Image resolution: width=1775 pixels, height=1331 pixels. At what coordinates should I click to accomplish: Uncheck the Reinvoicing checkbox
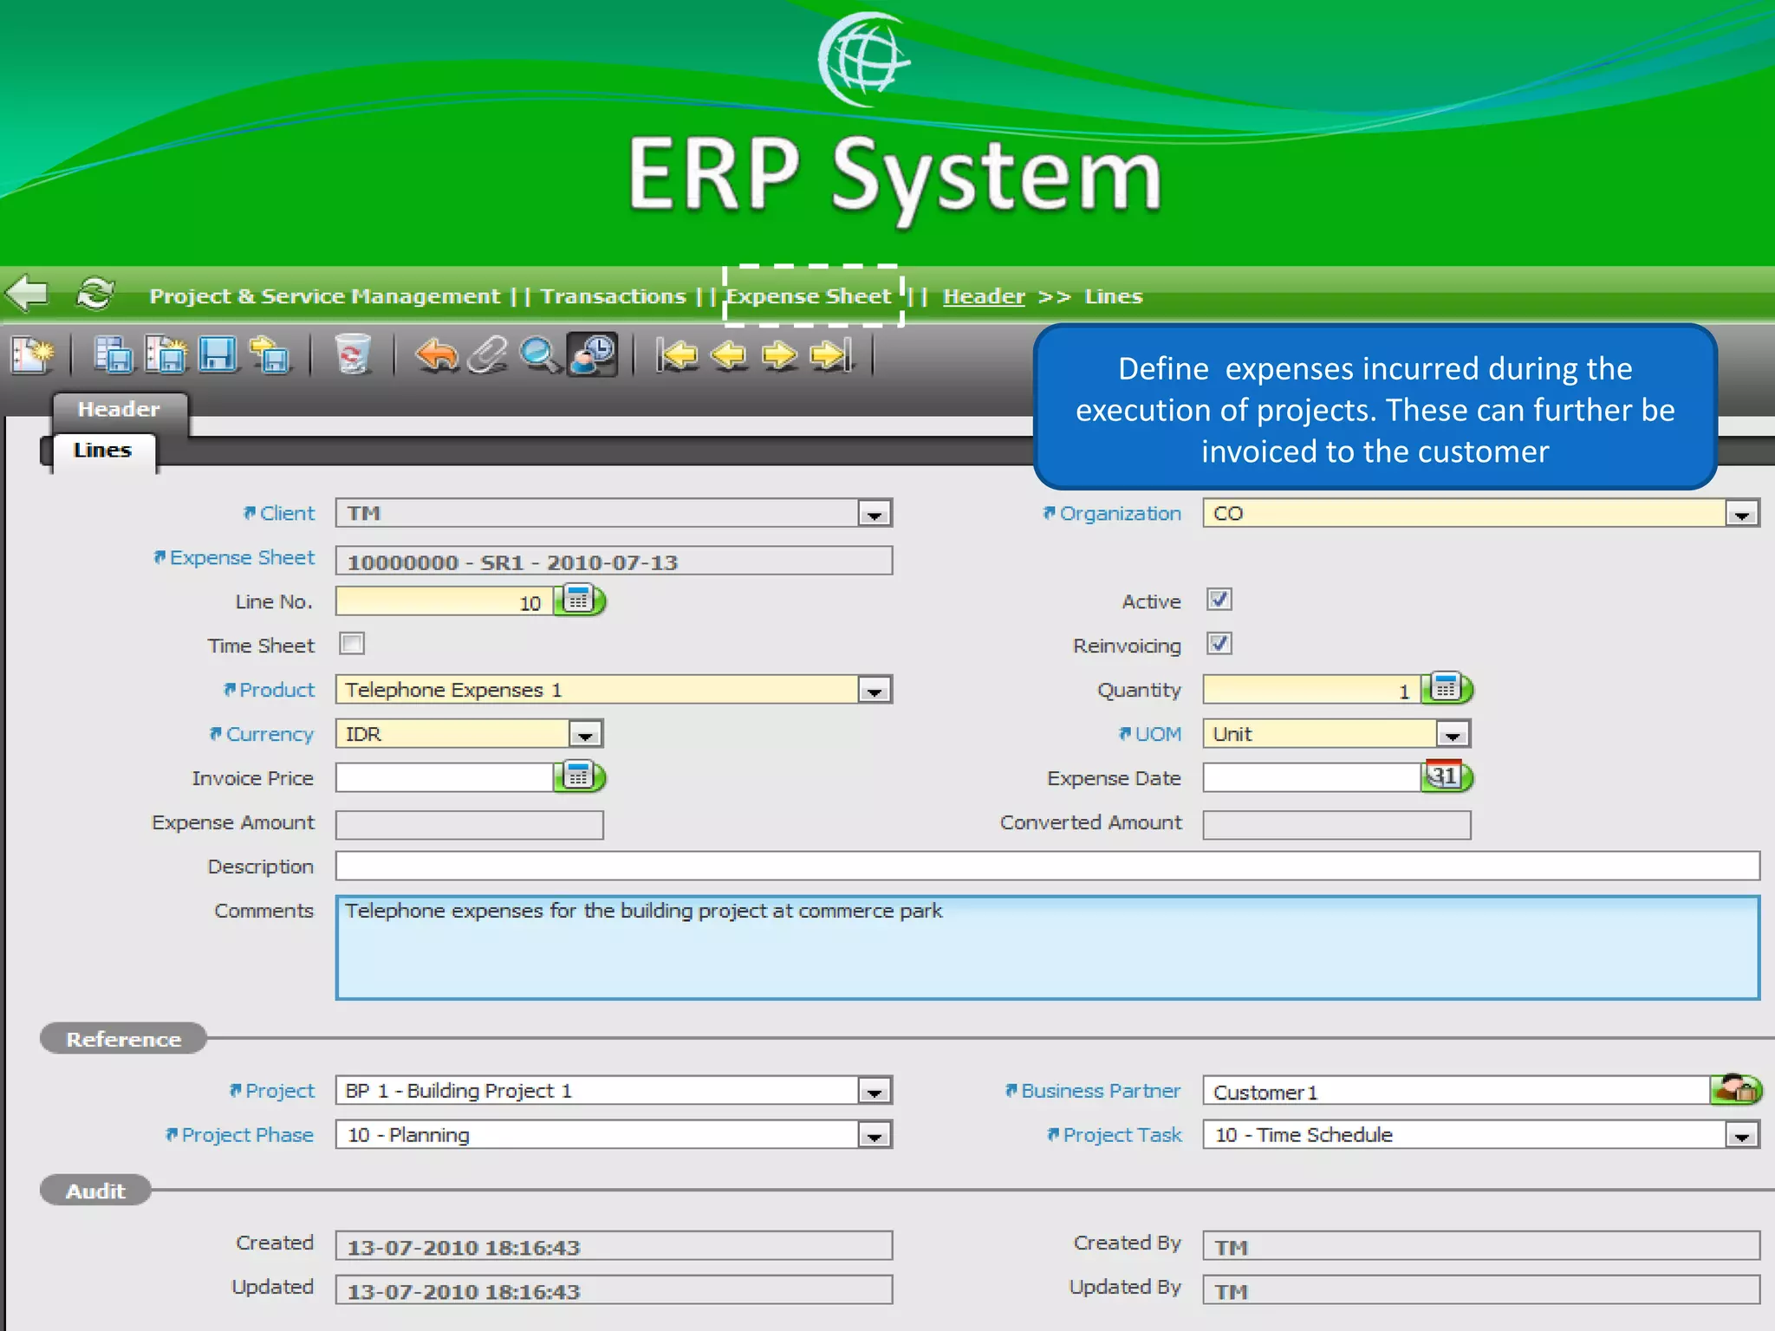tap(1219, 644)
